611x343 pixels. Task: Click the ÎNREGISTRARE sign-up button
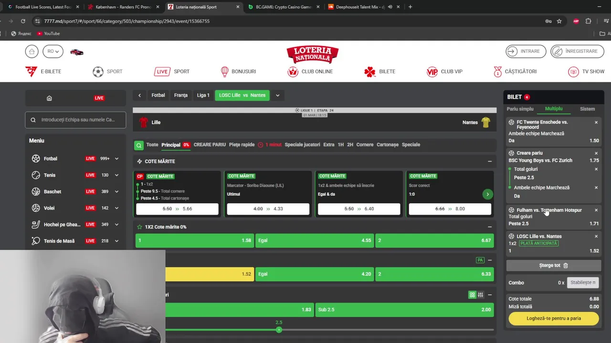tap(577, 51)
